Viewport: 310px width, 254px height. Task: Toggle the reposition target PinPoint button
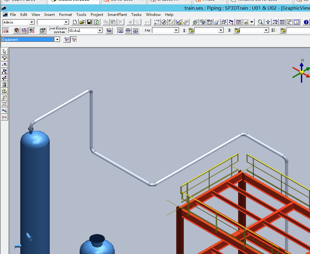coord(17,31)
